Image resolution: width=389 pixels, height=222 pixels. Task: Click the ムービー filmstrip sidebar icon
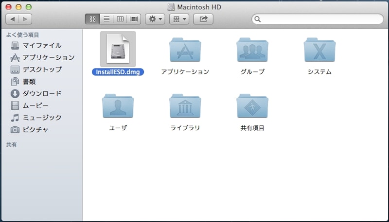[x=15, y=105]
